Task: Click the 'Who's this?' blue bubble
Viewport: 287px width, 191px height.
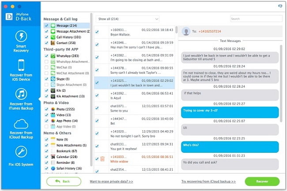Action: [230, 147]
